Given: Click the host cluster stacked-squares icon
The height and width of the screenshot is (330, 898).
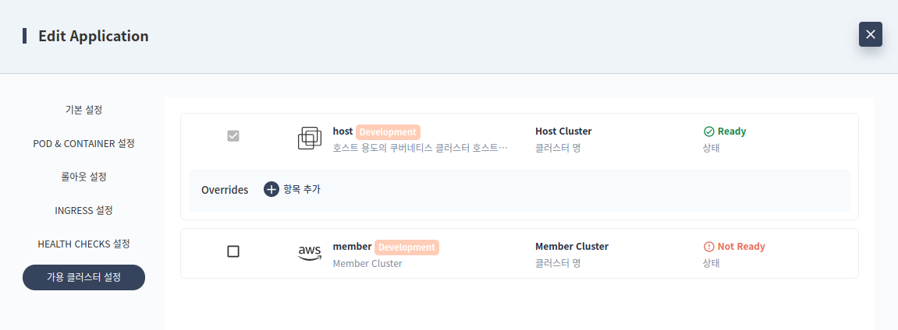Looking at the screenshot, I should click(x=310, y=139).
